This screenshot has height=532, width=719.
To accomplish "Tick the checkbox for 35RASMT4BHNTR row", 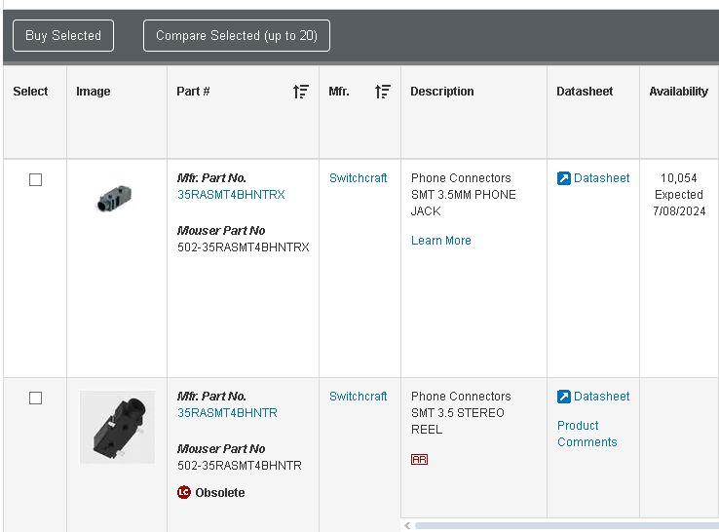I will [x=36, y=399].
